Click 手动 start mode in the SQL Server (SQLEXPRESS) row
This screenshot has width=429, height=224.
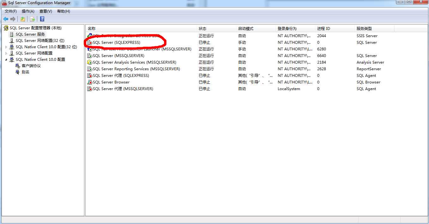(x=242, y=43)
